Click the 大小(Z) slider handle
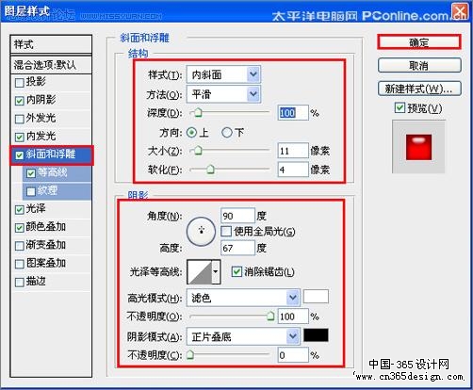473x390 pixels. pos(198,151)
